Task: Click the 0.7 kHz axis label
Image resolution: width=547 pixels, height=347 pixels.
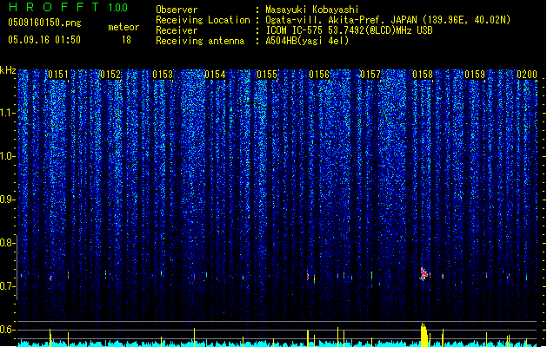Action: 7,286
